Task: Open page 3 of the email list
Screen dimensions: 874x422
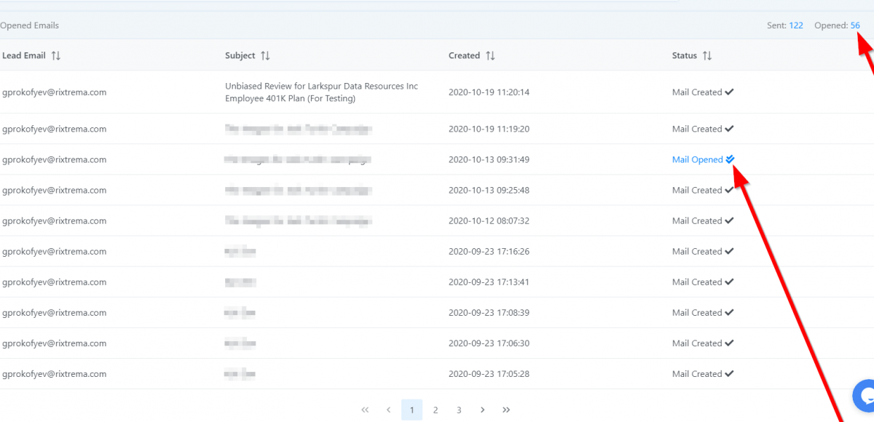Action: pos(459,410)
